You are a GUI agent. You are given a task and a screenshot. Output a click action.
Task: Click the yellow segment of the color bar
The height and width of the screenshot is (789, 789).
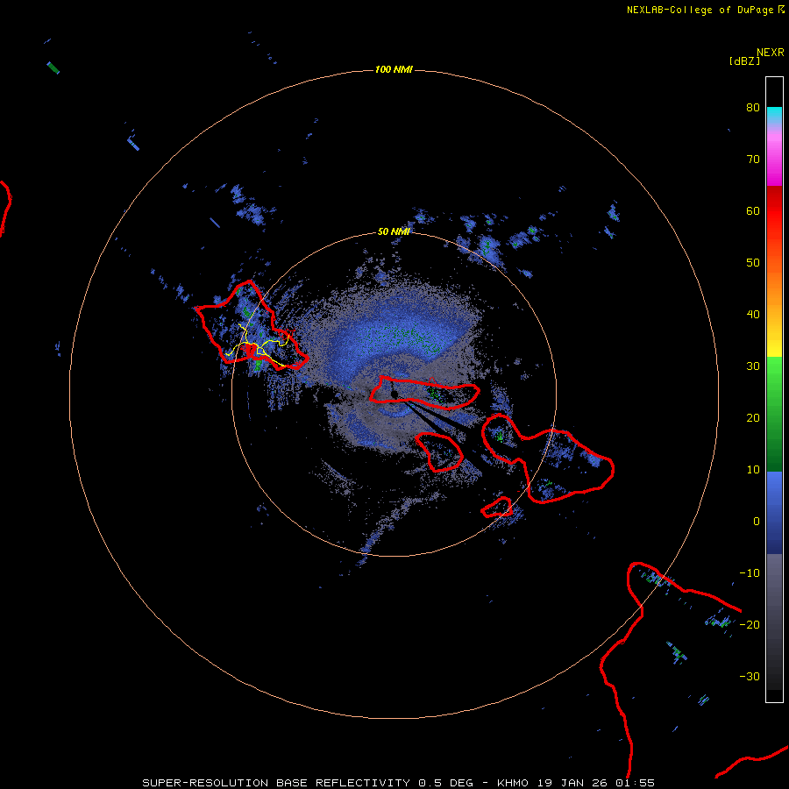click(774, 342)
